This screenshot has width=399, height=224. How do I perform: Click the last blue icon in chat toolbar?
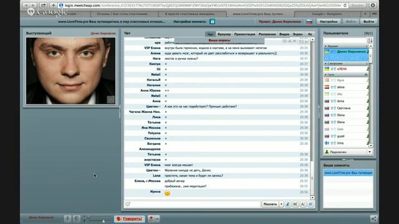point(310,204)
